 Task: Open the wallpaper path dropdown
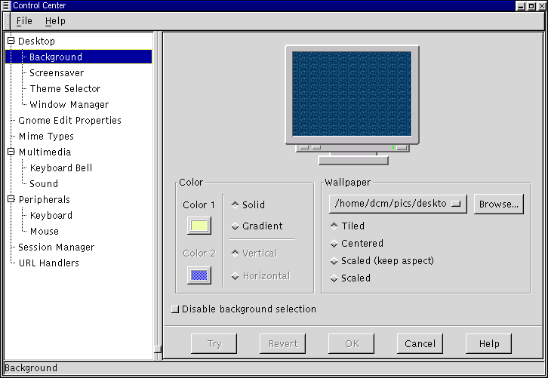point(398,204)
